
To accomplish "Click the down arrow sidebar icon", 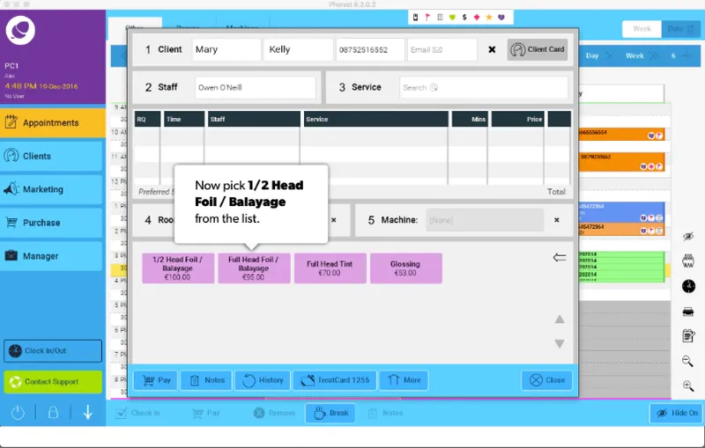I will [87, 413].
